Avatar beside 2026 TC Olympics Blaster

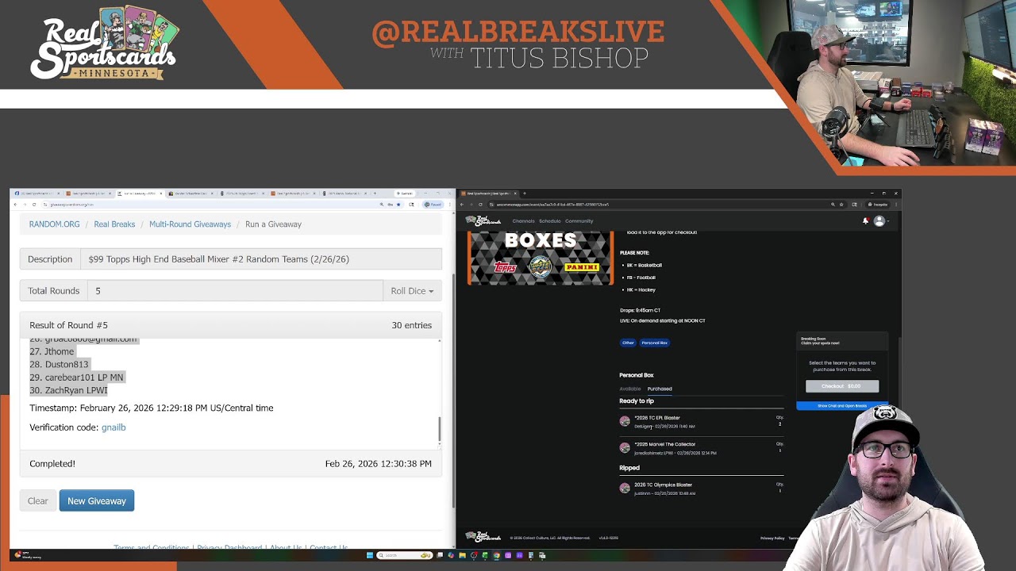[625, 489]
